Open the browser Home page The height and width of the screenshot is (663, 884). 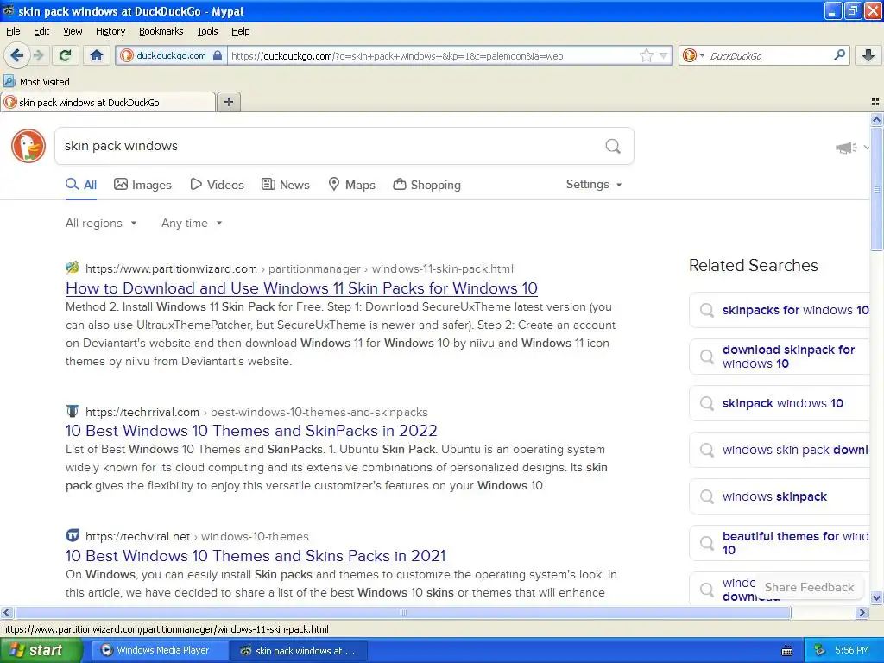97,55
